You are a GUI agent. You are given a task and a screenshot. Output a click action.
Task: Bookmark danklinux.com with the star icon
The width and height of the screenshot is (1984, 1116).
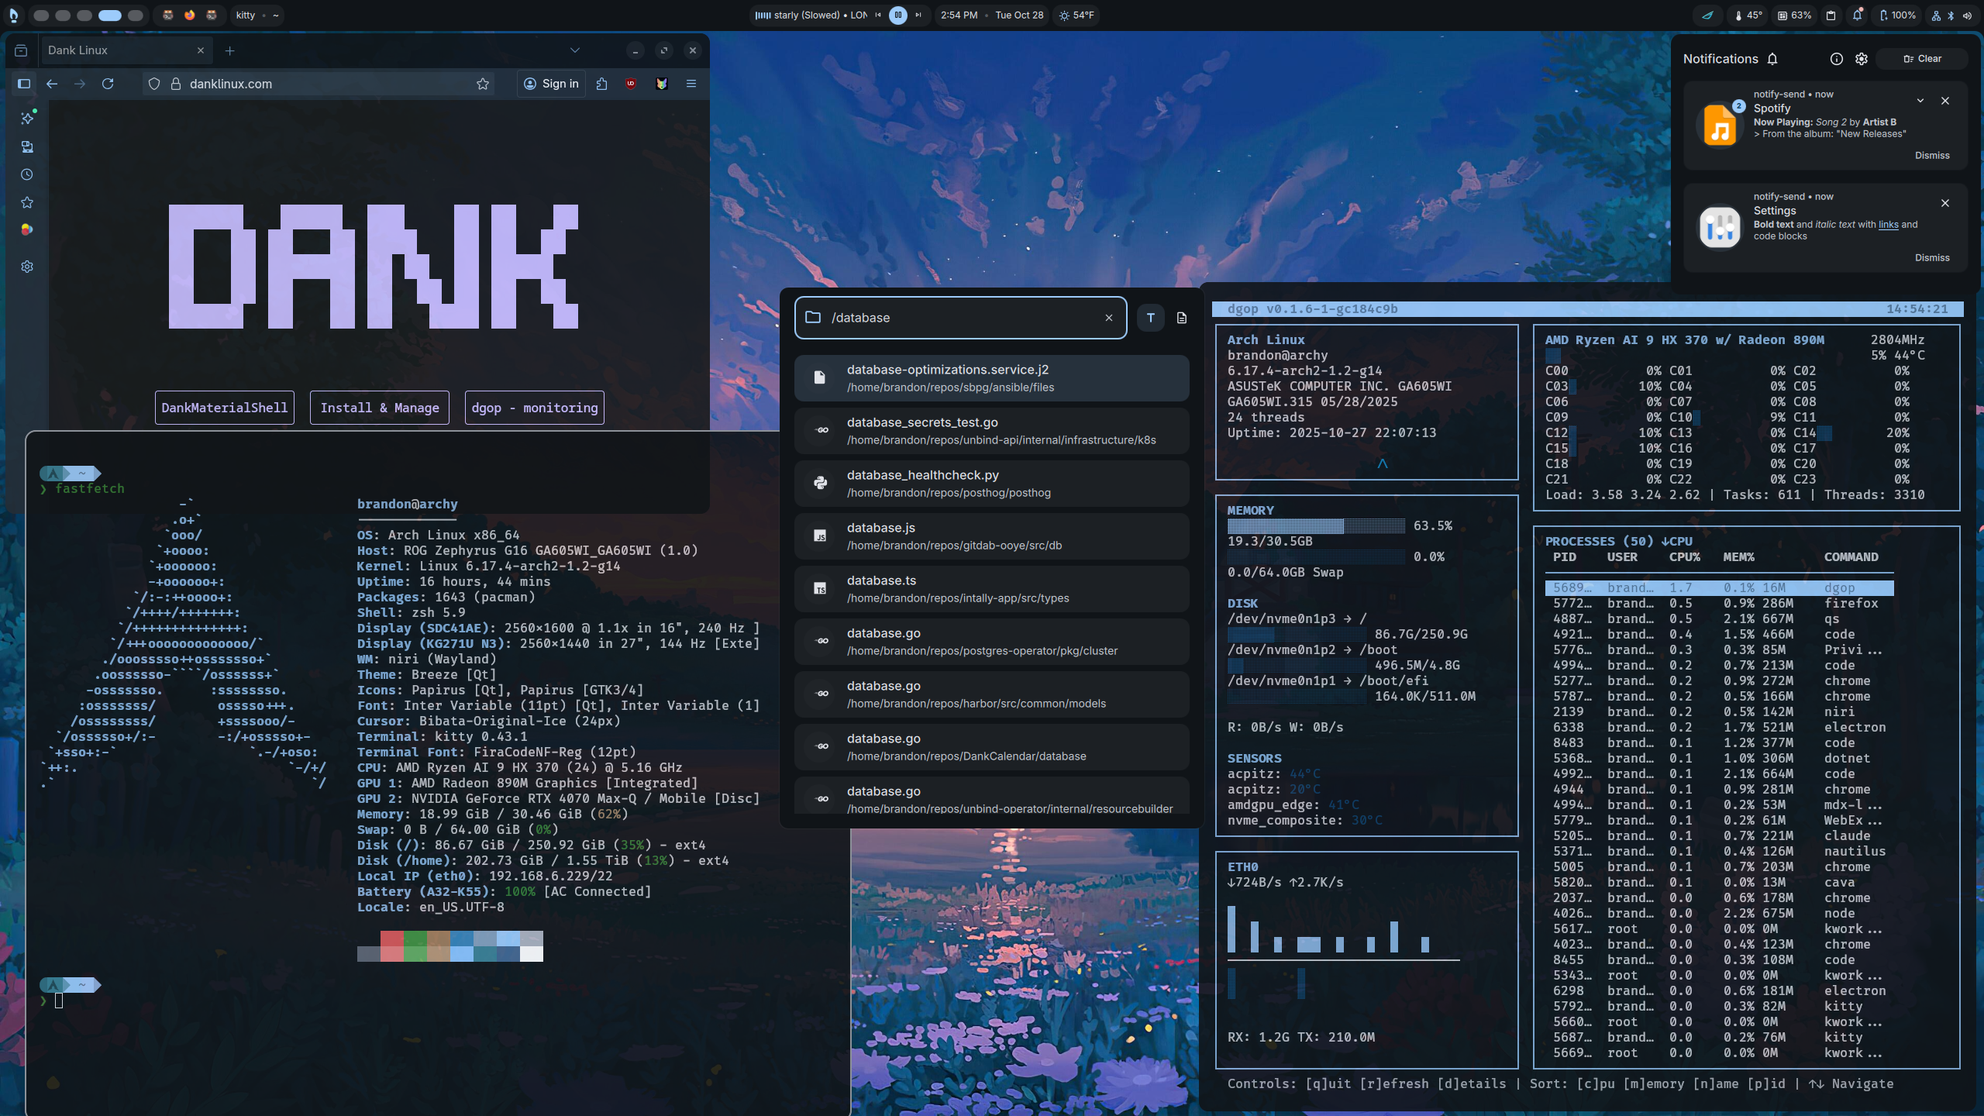tap(483, 84)
